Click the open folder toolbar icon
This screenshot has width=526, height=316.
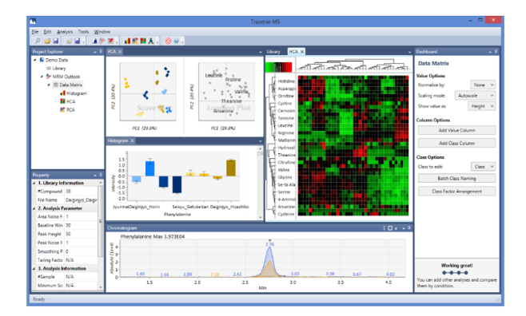(x=47, y=41)
